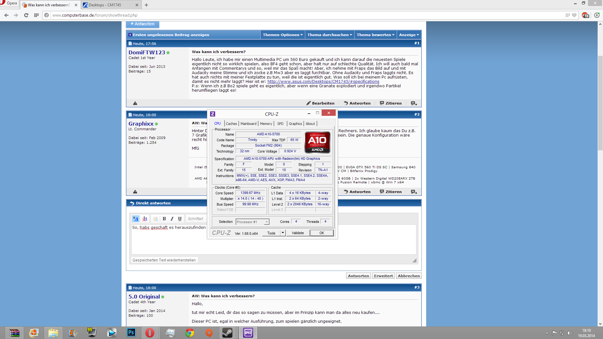Toggle underline in the reply editor

point(180,219)
